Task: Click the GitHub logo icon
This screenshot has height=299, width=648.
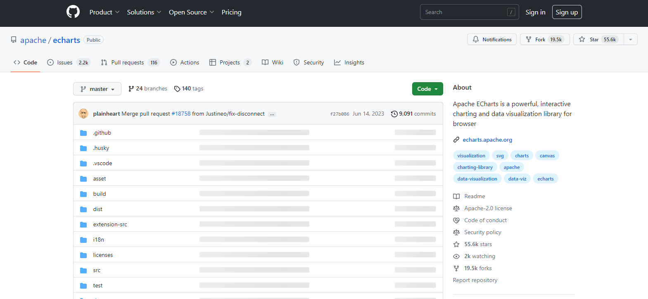Action: pos(73,12)
